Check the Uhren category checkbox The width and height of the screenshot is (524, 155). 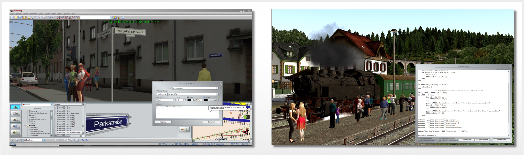point(30,121)
